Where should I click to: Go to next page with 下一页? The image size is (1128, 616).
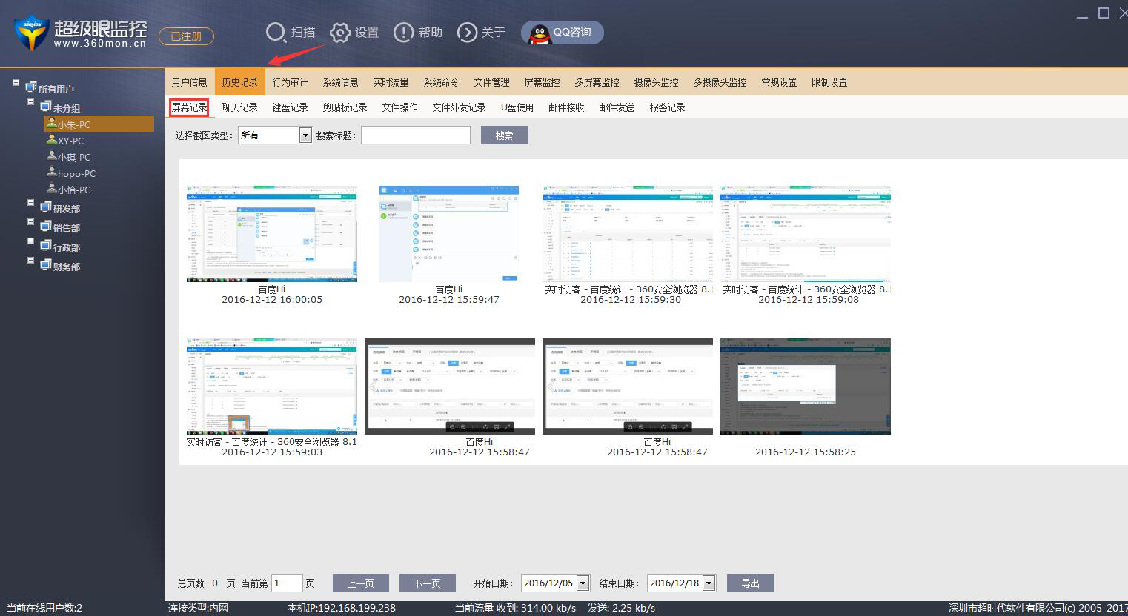tap(427, 583)
